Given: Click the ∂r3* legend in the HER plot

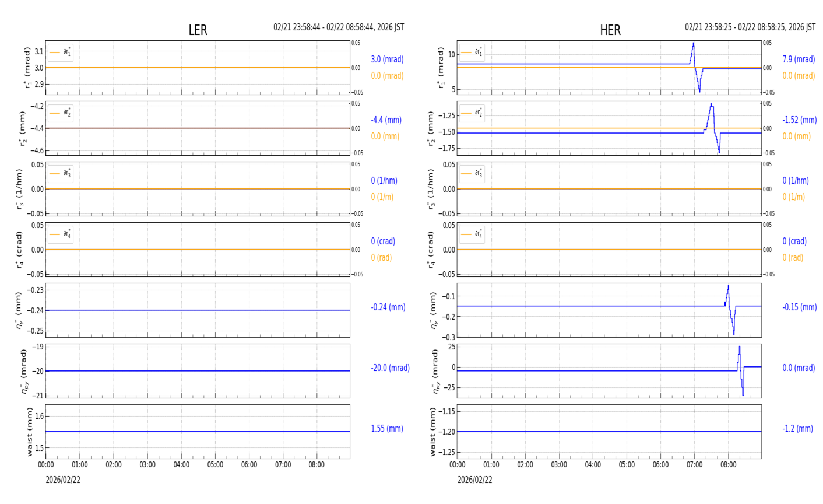Looking at the screenshot, I should (x=472, y=174).
